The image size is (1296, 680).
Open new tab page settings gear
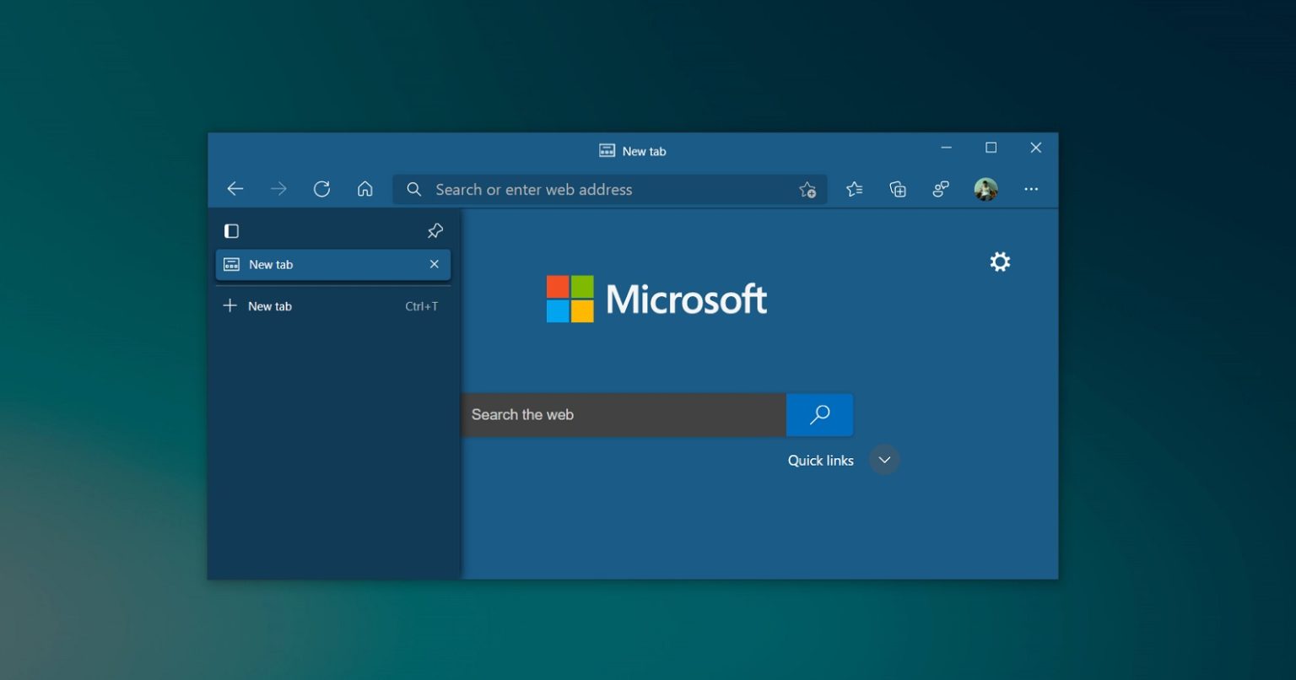click(x=1000, y=262)
